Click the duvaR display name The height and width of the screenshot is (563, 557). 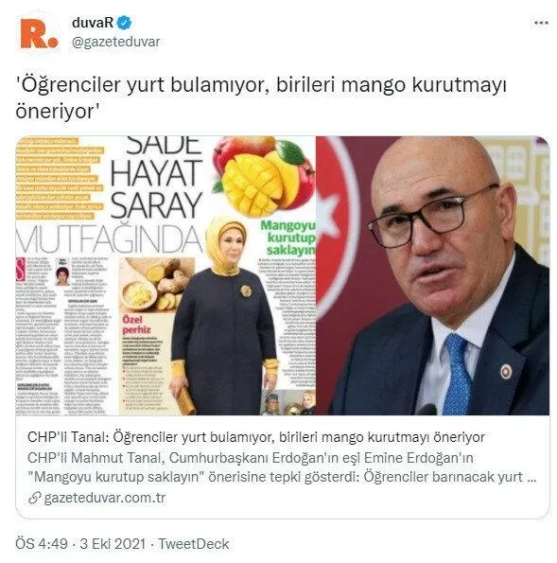93,23
